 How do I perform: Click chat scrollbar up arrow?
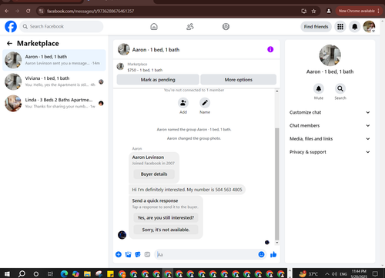click(x=277, y=91)
